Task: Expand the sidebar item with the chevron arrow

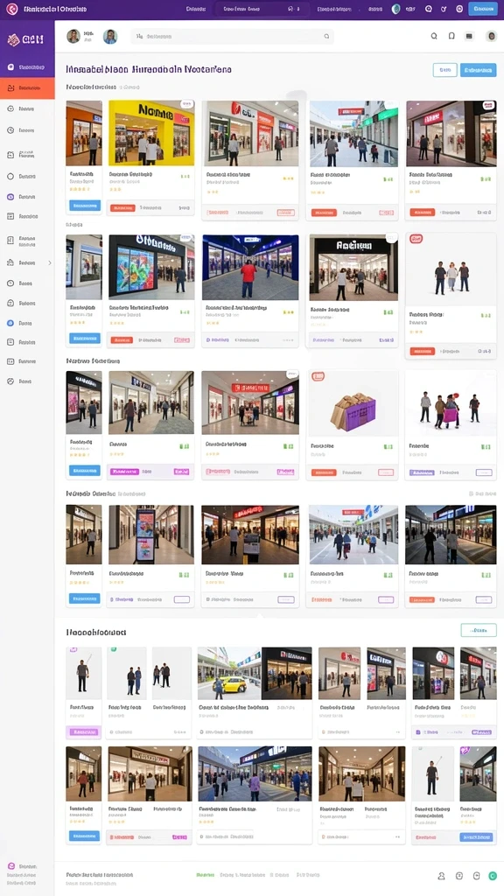Action: pyautogui.click(x=27, y=262)
